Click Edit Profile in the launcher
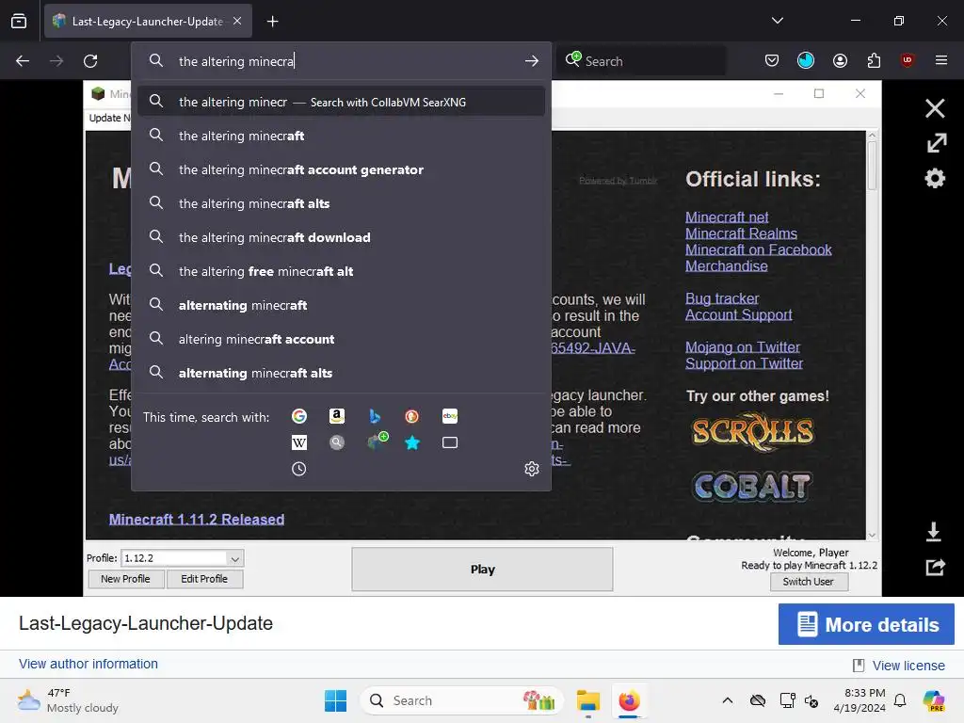Image resolution: width=964 pixels, height=723 pixels. 204,579
